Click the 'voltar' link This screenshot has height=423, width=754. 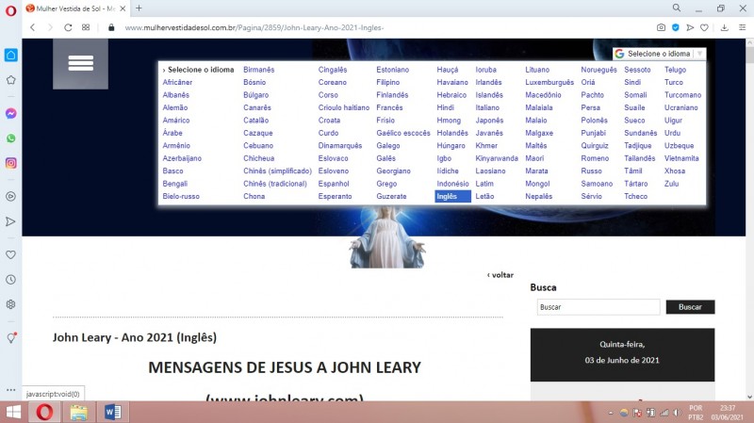tap(500, 275)
